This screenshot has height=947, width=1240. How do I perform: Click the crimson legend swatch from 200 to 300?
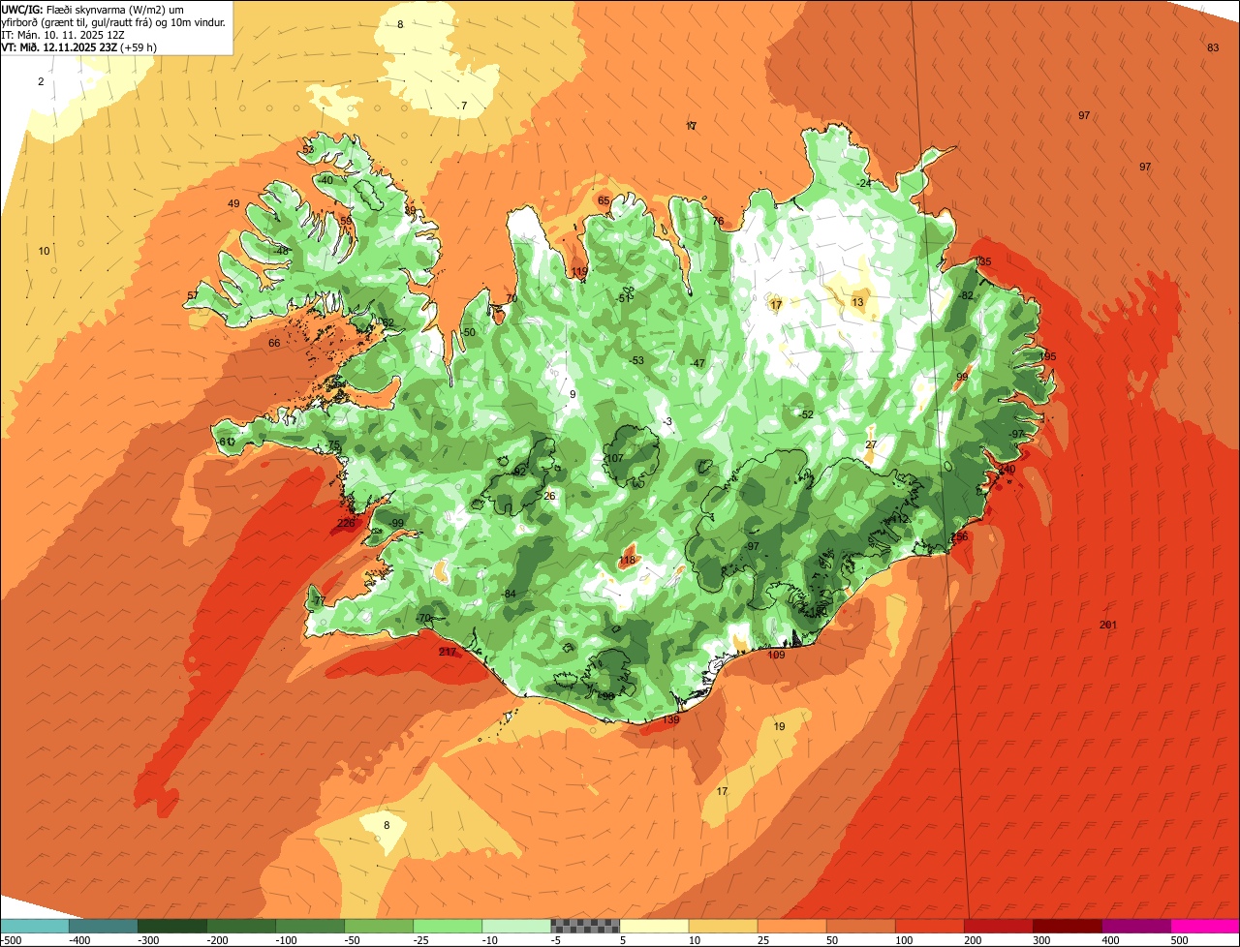tap(999, 926)
